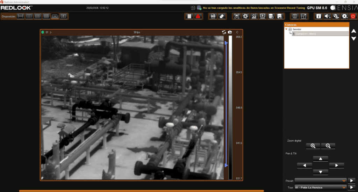Select the 2x2 grid layout option
Screen dimensions: 358x192
[x=29, y=16]
